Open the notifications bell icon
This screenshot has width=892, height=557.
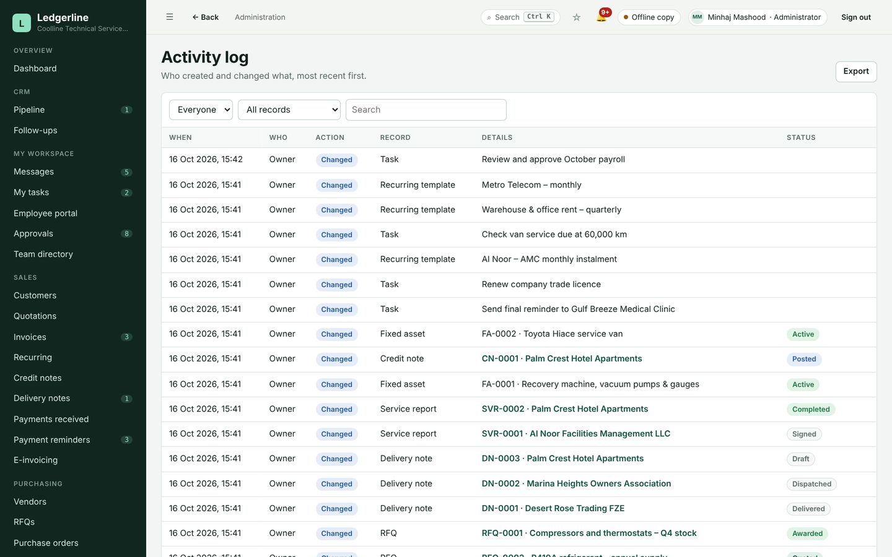tap(601, 17)
